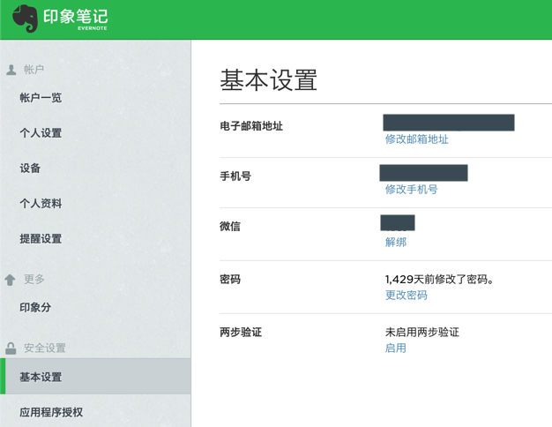Click the 安全设置 section header label

pos(45,348)
